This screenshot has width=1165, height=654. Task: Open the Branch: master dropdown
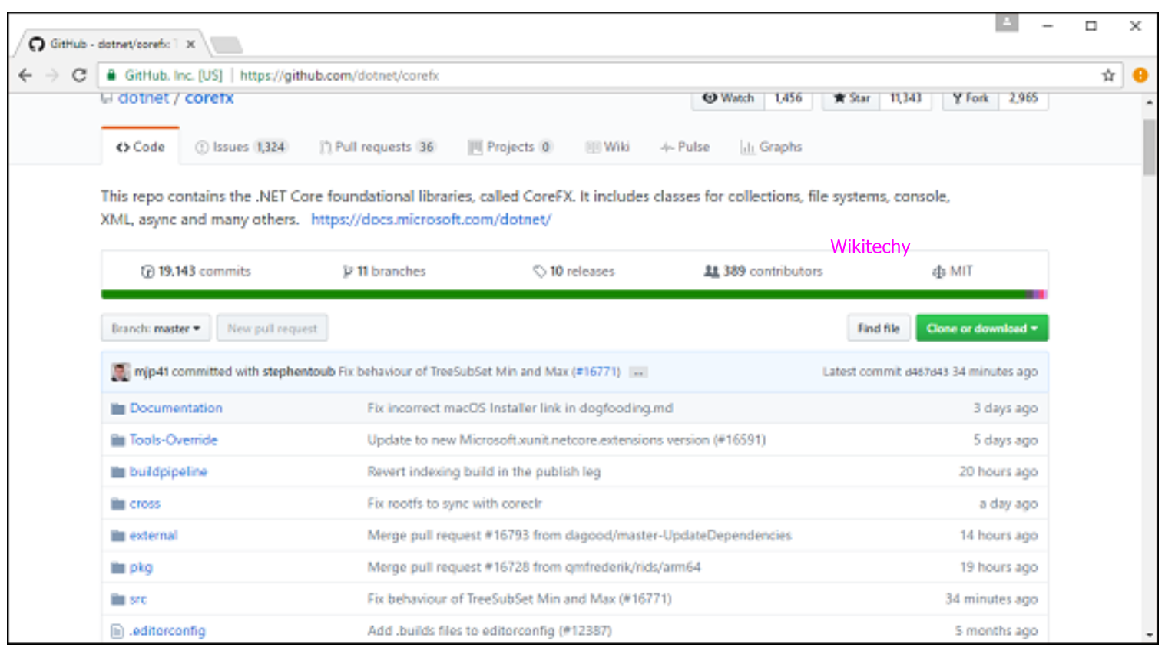(156, 329)
